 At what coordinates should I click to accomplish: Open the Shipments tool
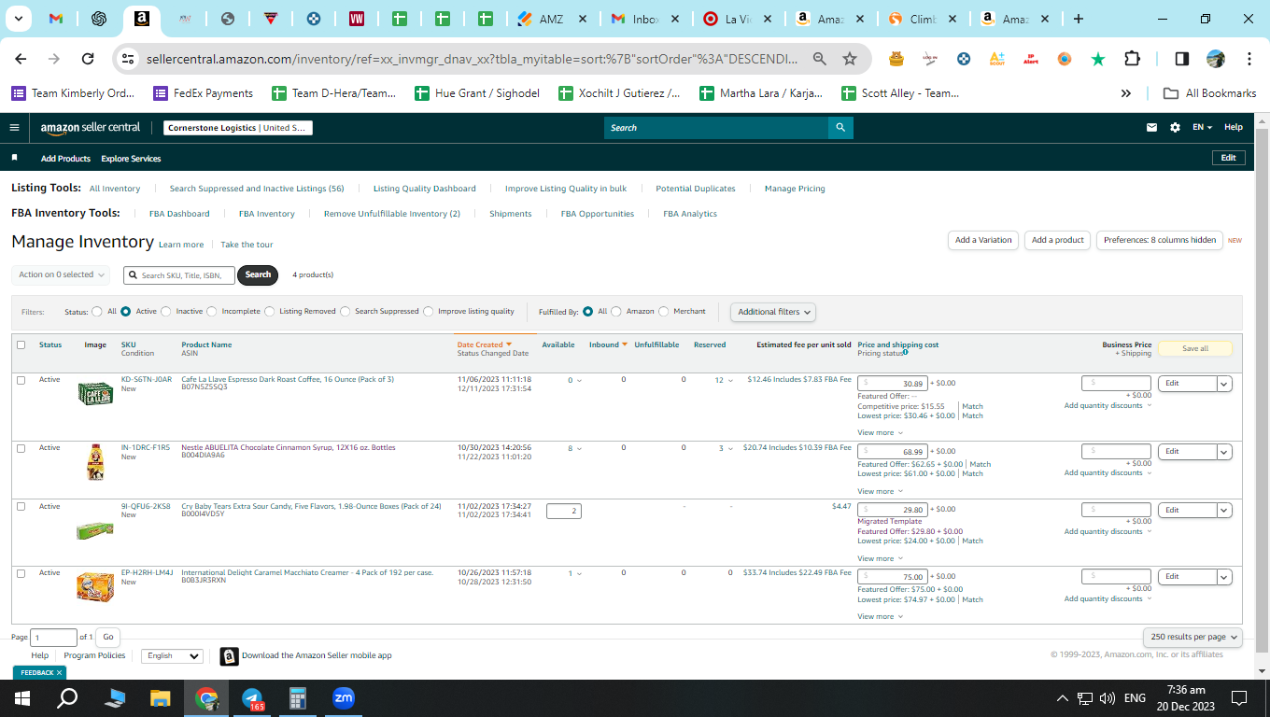coord(511,214)
